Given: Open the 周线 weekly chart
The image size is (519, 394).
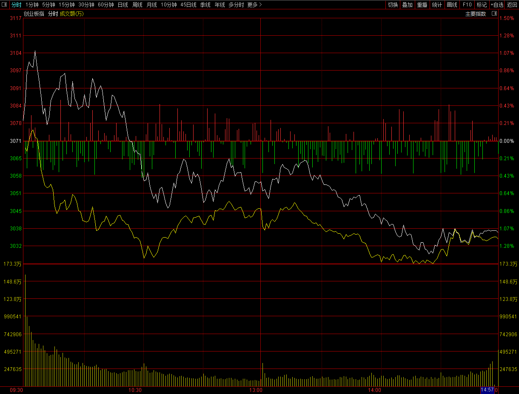Looking at the screenshot, I should (137, 5).
